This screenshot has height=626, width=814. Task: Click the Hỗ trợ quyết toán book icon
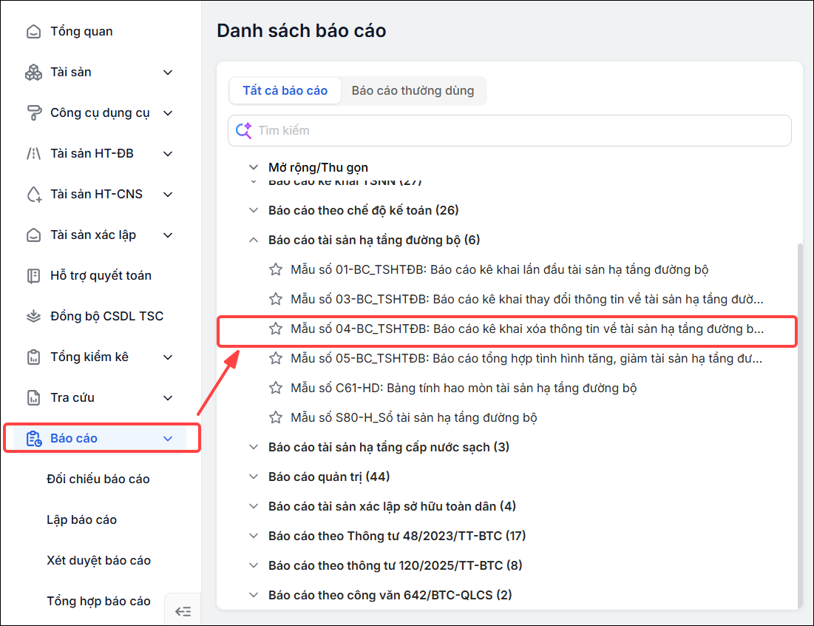point(34,275)
